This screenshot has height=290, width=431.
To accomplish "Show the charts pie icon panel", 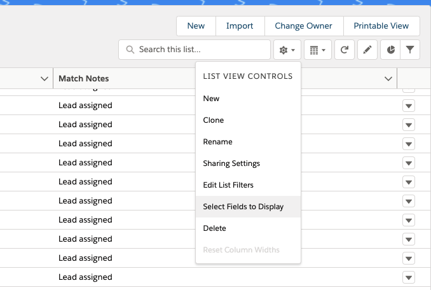I will pos(390,50).
